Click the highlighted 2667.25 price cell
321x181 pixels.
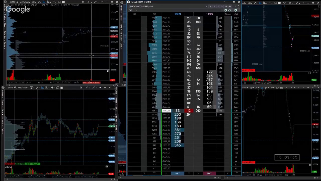pyautogui.click(x=166, y=111)
